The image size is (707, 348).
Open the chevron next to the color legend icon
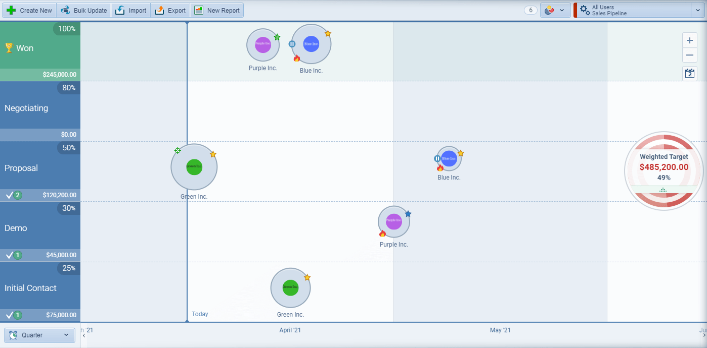pyautogui.click(x=563, y=10)
